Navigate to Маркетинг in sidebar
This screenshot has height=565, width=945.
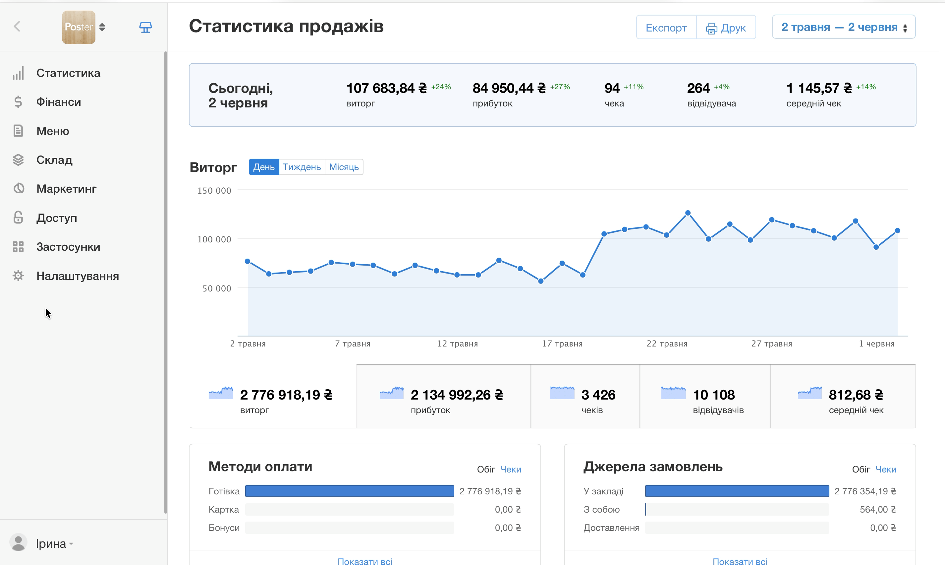[x=67, y=189]
